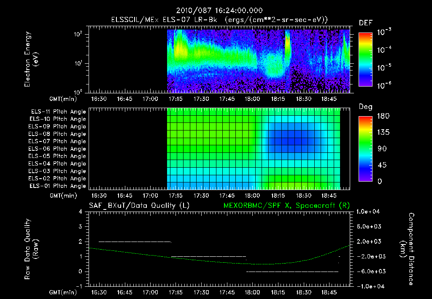
Task: Click the timestamp title 2010/087 16:24:00.000
Action: coord(219,11)
